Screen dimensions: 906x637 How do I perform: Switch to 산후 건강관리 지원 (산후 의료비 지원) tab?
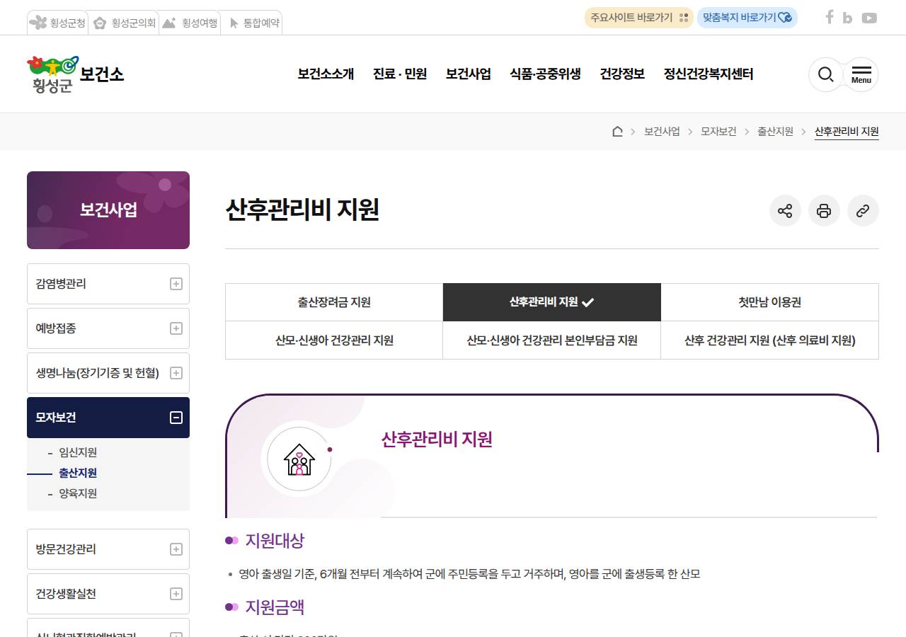pyautogui.click(x=770, y=340)
